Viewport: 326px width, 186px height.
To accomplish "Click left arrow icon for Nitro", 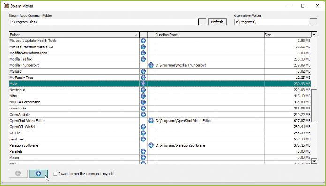I will coord(143,96).
